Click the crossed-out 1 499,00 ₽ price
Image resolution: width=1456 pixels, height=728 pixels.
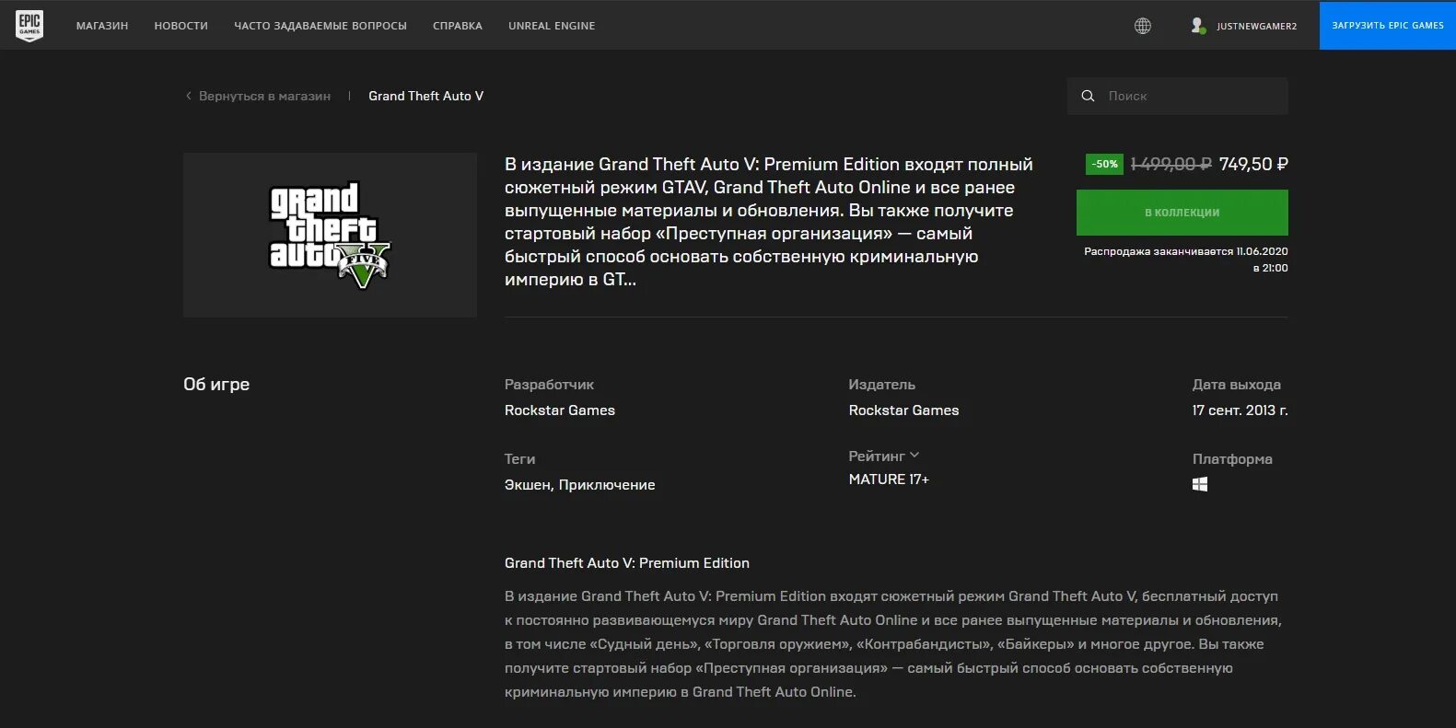[1171, 164]
